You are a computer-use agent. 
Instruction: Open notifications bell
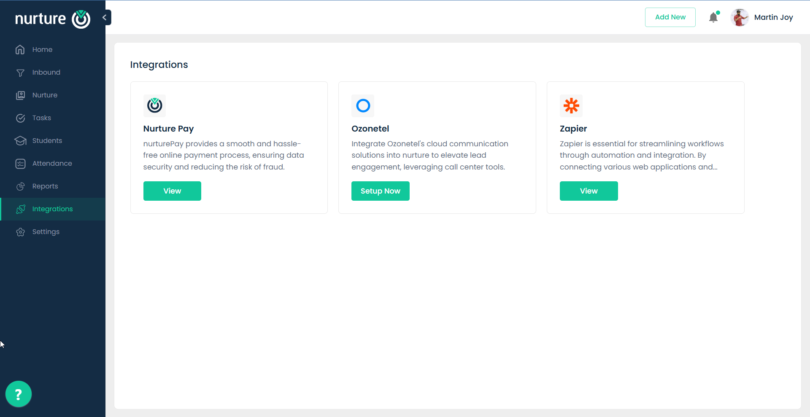(x=713, y=17)
